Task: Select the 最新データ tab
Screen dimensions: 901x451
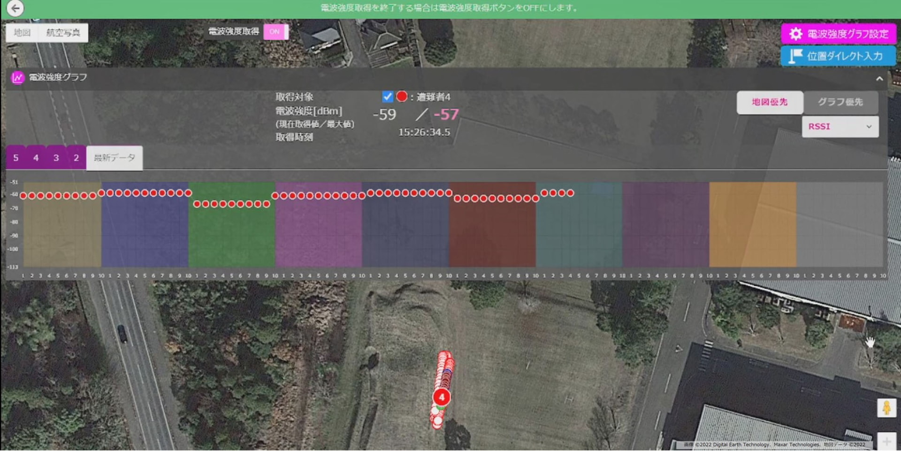Action: (x=115, y=158)
